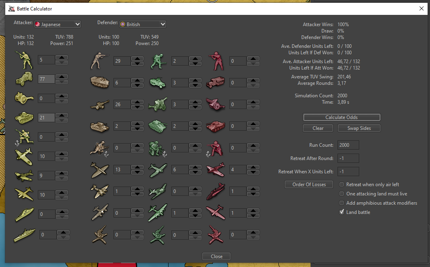Click the Retreat After Round field
This screenshot has height=267, width=430.
tap(348, 158)
